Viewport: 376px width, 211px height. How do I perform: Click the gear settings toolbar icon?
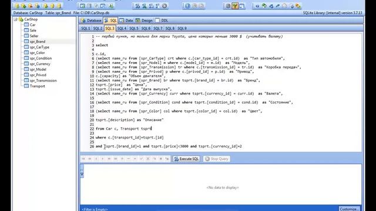[228, 6]
